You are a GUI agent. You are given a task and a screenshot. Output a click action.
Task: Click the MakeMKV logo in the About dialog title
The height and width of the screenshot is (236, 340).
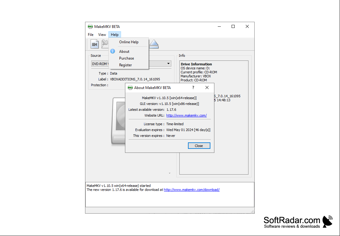pyautogui.click(x=130, y=87)
